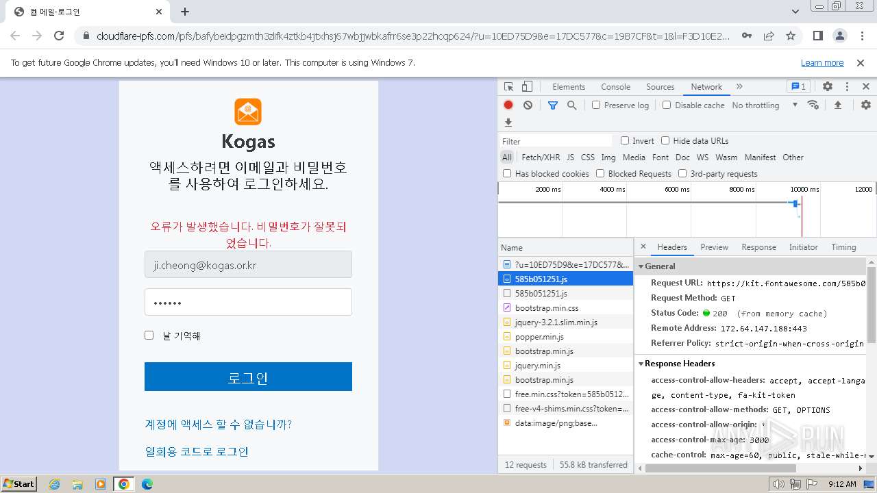
Task: Tick the remember-me checkbox on the login form
Action: coord(149,335)
